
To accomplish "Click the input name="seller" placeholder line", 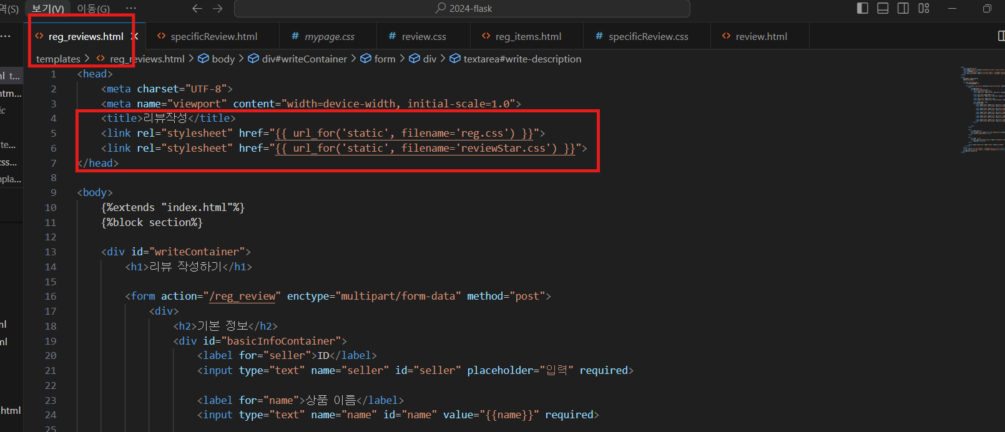I will (415, 371).
